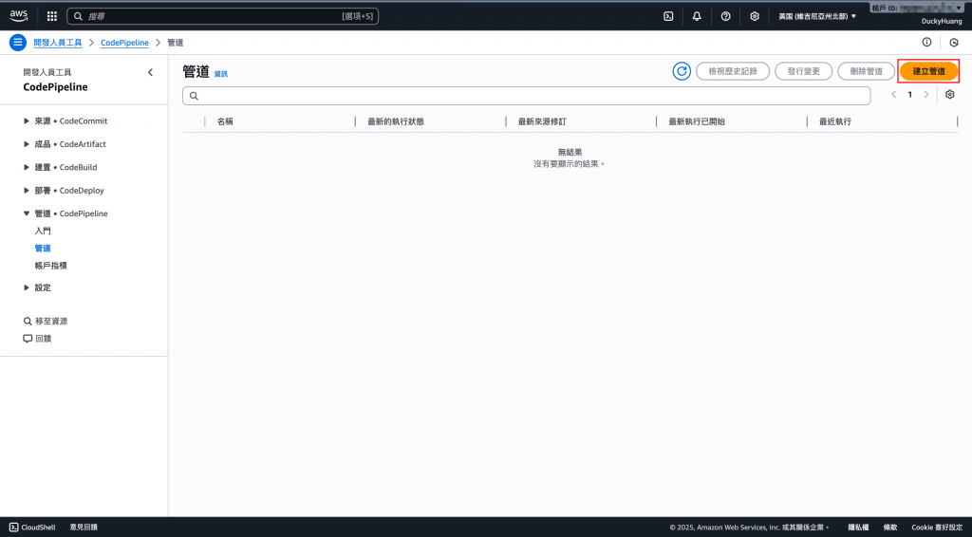This screenshot has height=537, width=972.
Task: Expand the 建置 • CodeBuild section
Action: coord(60,167)
